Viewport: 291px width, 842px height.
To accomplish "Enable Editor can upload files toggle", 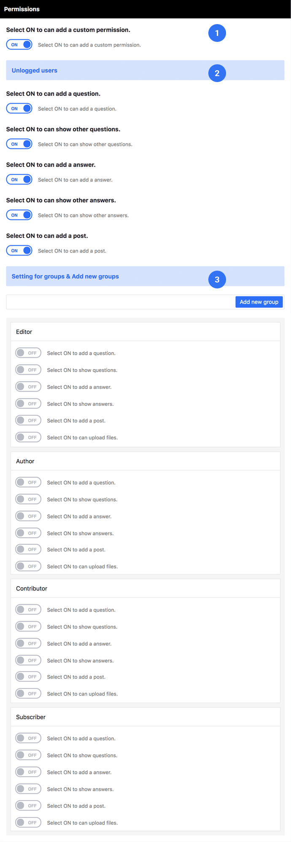I will click(28, 437).
